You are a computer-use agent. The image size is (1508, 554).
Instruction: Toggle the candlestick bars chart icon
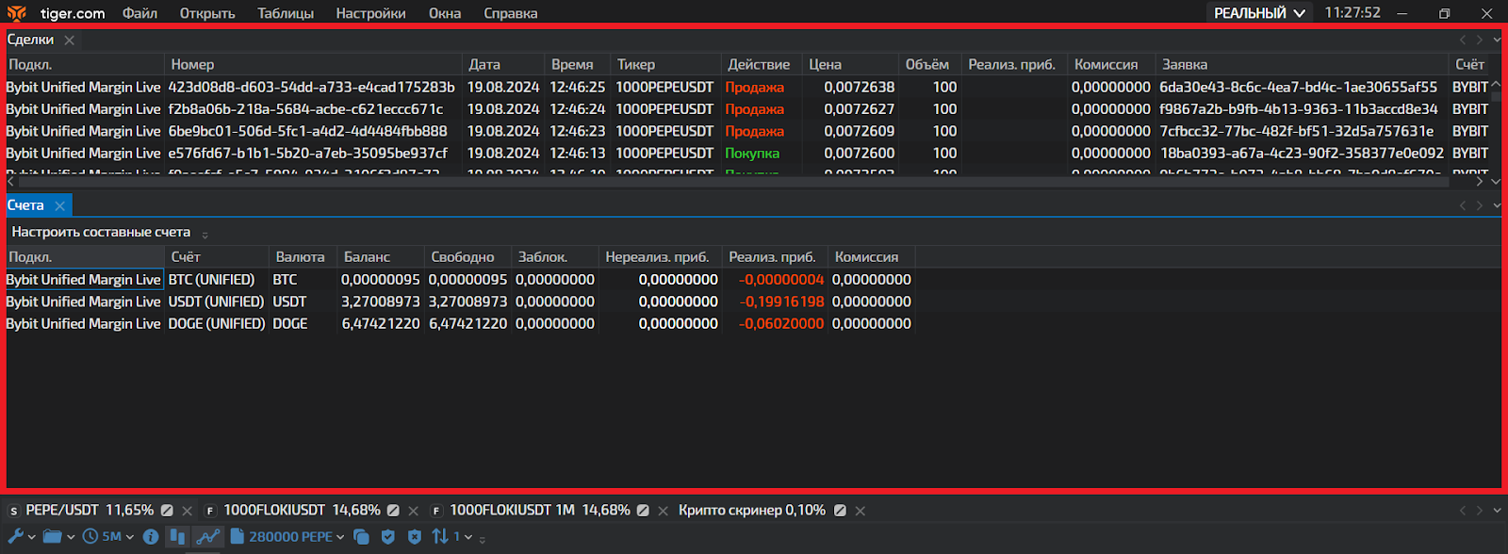point(177,536)
